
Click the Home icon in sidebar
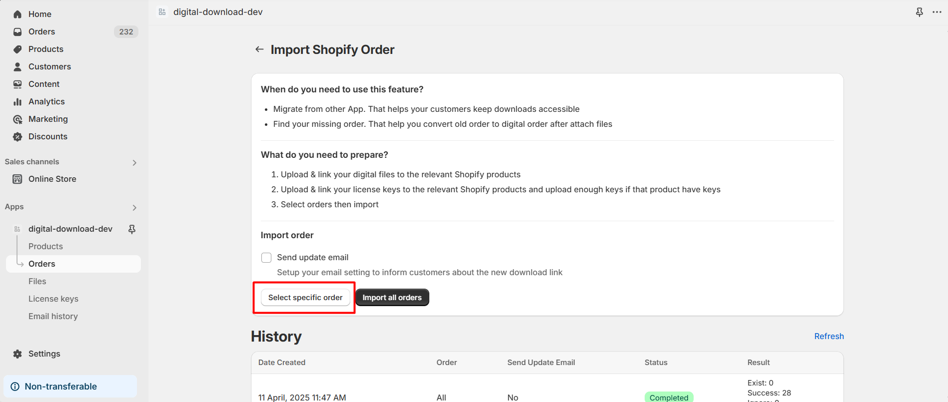click(x=17, y=14)
